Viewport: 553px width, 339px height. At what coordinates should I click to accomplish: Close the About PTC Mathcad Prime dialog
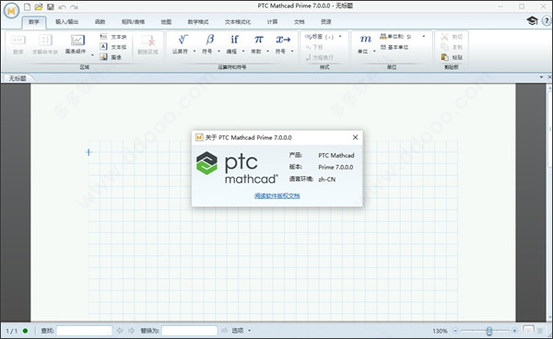(355, 137)
